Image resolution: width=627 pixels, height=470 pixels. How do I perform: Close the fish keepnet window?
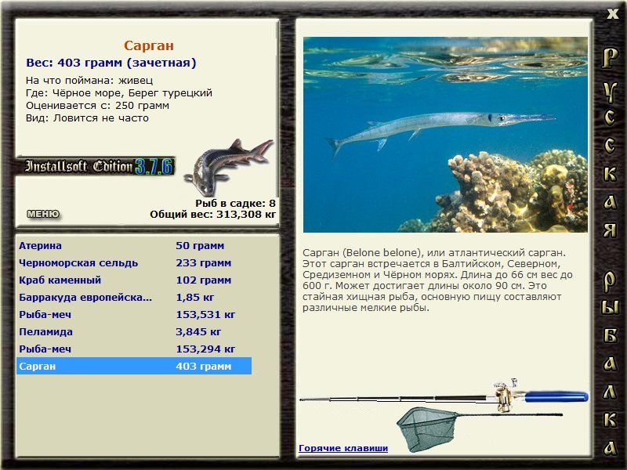tap(612, 13)
